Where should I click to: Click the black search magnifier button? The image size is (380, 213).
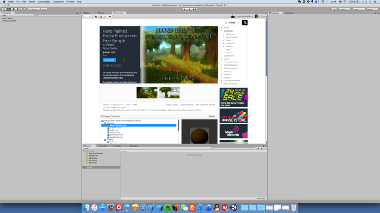245,22
